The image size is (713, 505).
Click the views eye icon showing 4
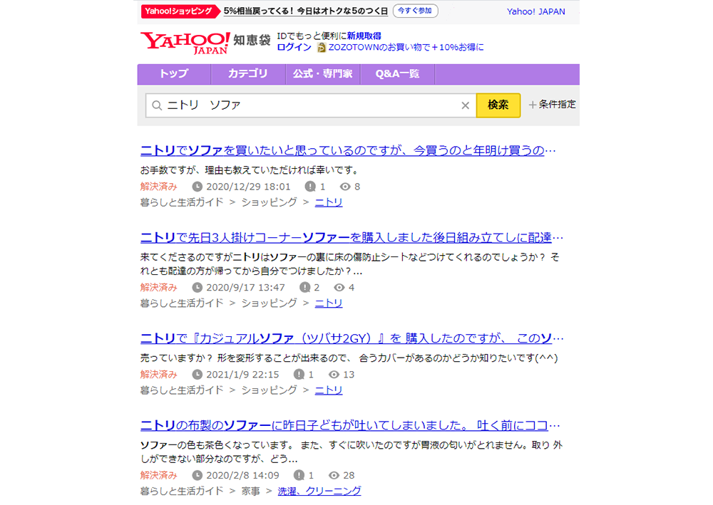[339, 288]
